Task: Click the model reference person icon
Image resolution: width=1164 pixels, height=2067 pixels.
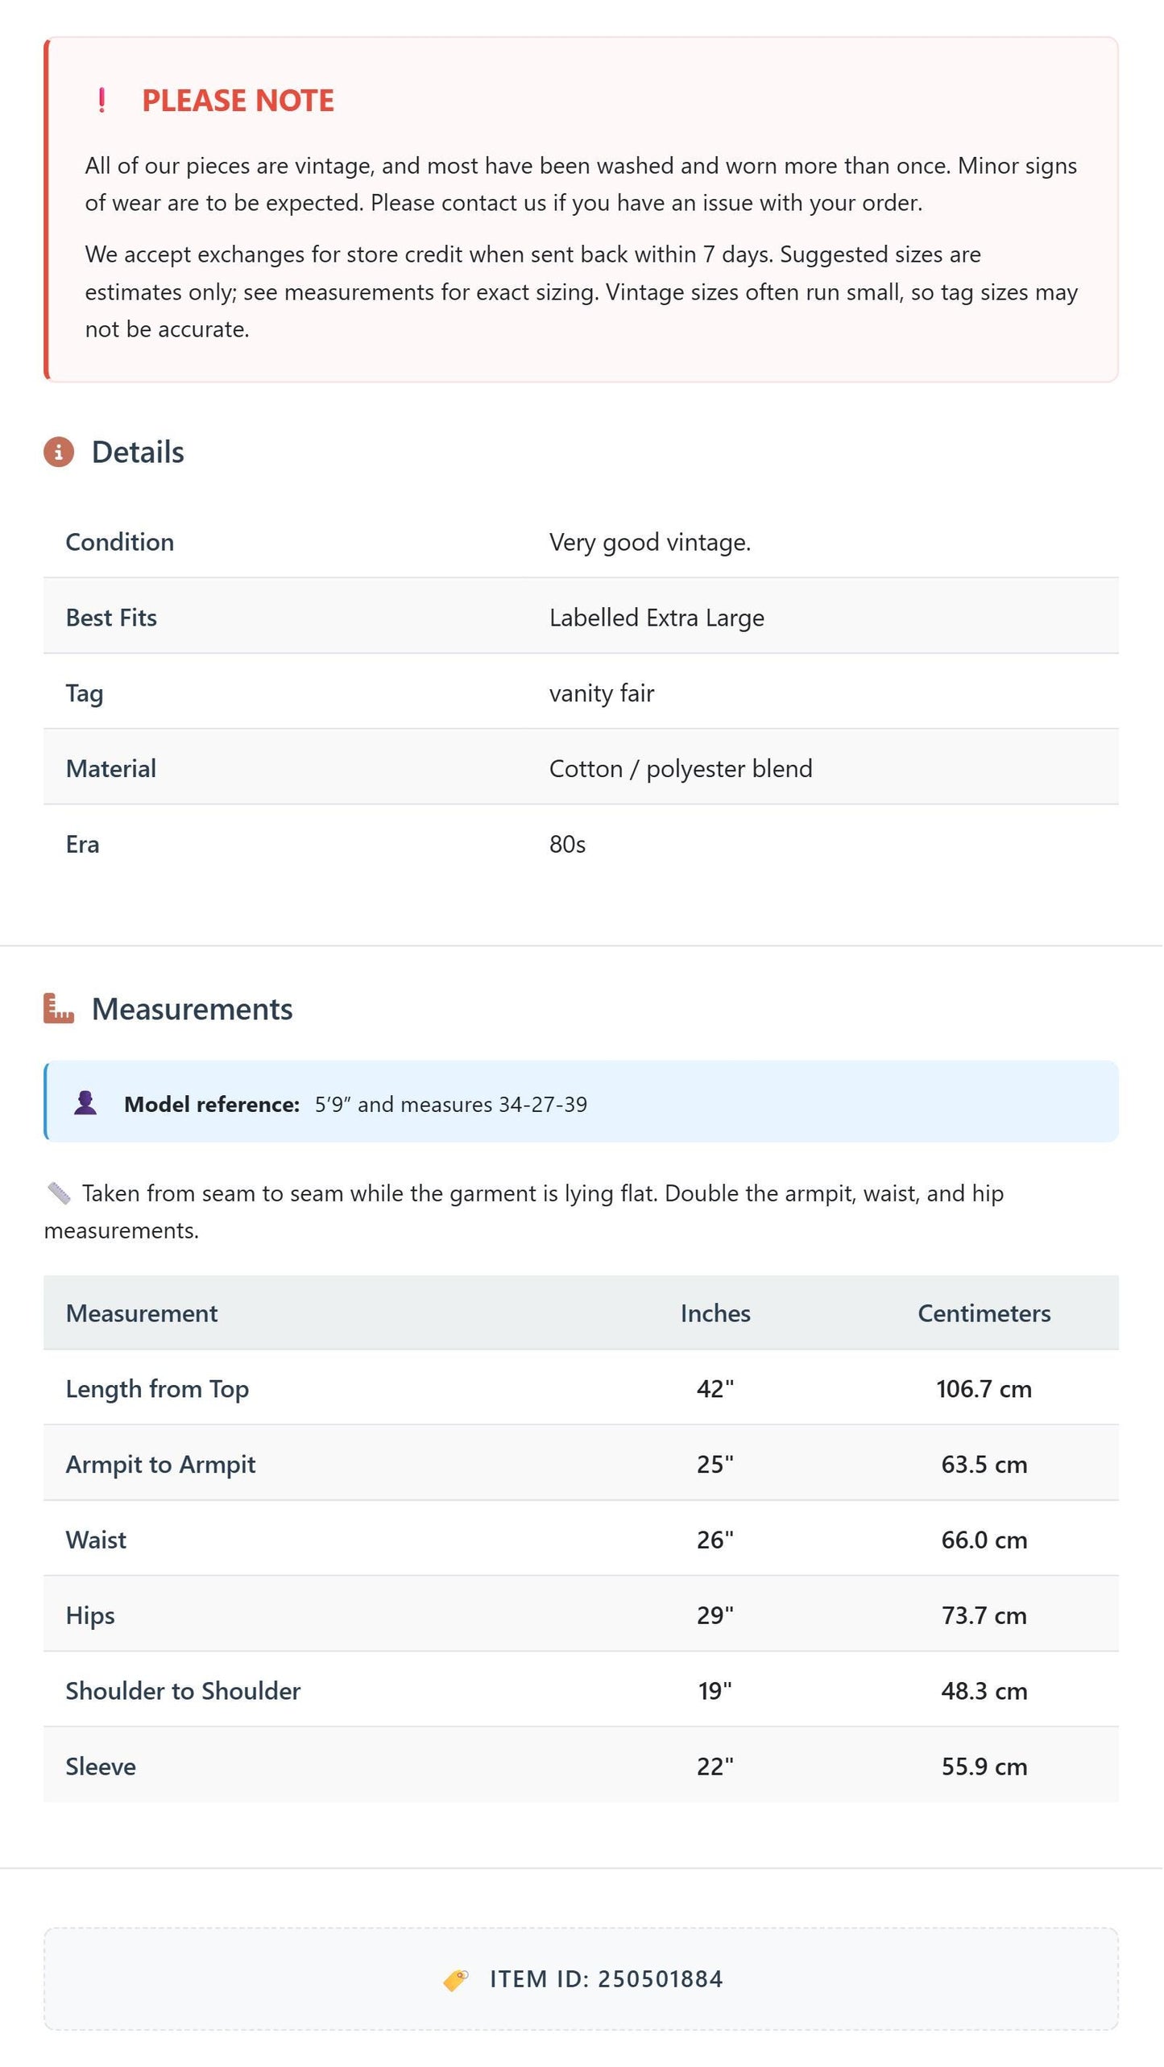Action: pos(85,1103)
